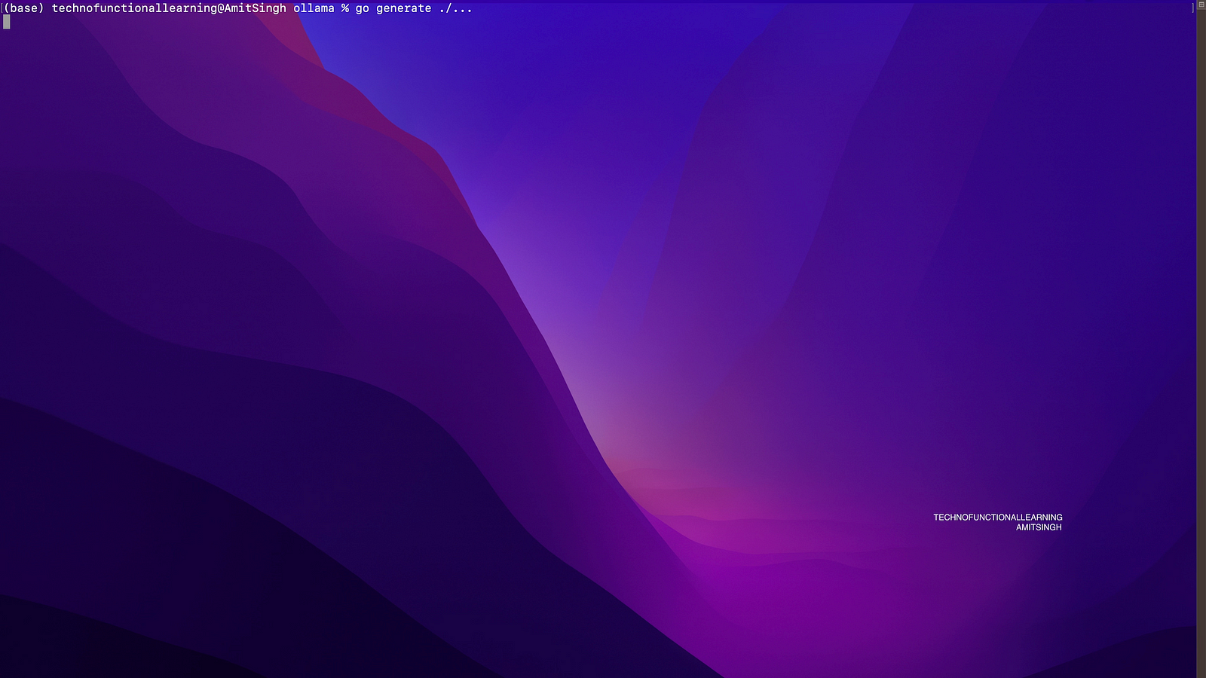Viewport: 1206px width, 678px height.
Task: Click the word go in command
Action: click(x=362, y=8)
